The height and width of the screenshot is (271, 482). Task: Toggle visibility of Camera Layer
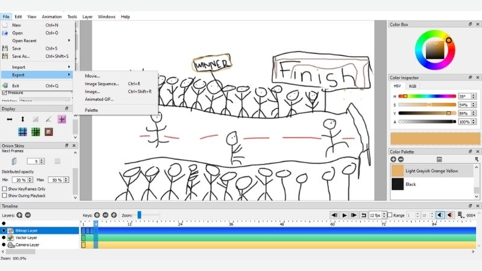pos(4,245)
